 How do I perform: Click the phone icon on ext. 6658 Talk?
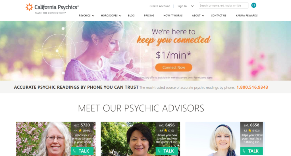tap(244, 151)
